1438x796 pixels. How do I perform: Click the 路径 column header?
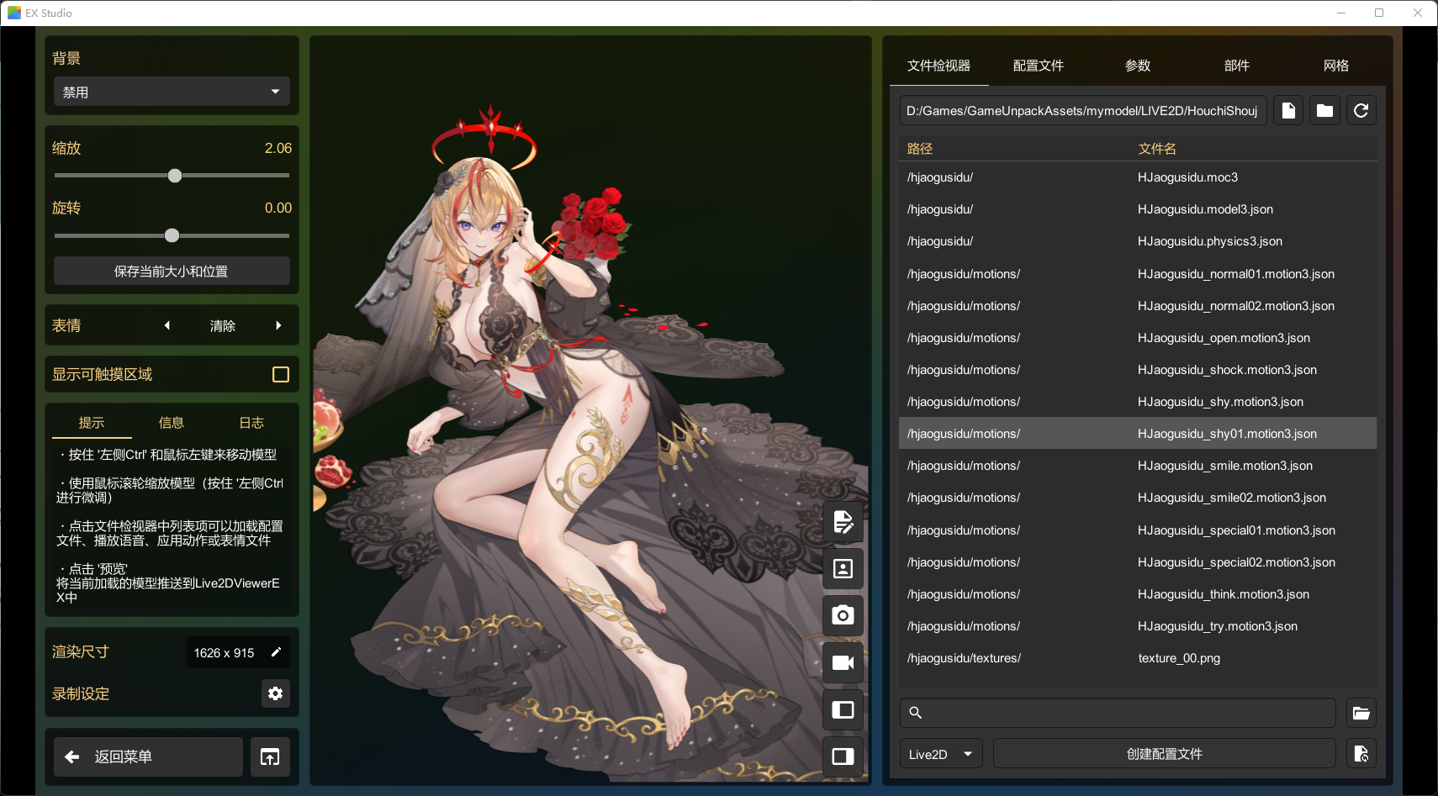pos(920,149)
